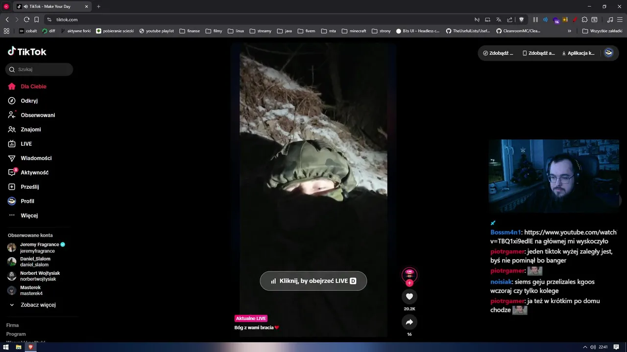Click the first Zdobądź button in header
The height and width of the screenshot is (352, 627).
pos(498,53)
